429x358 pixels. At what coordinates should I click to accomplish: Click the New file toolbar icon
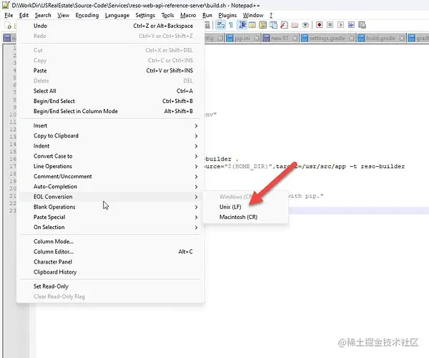(8, 26)
